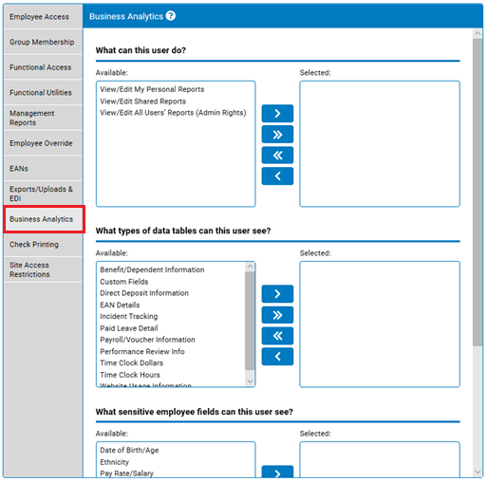Open the Employee Access tab
Viewport: 488px width, 482px height.
[43, 17]
